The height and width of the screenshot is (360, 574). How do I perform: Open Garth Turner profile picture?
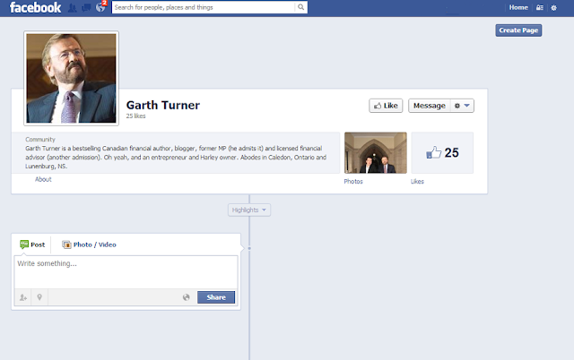pyautogui.click(x=72, y=78)
